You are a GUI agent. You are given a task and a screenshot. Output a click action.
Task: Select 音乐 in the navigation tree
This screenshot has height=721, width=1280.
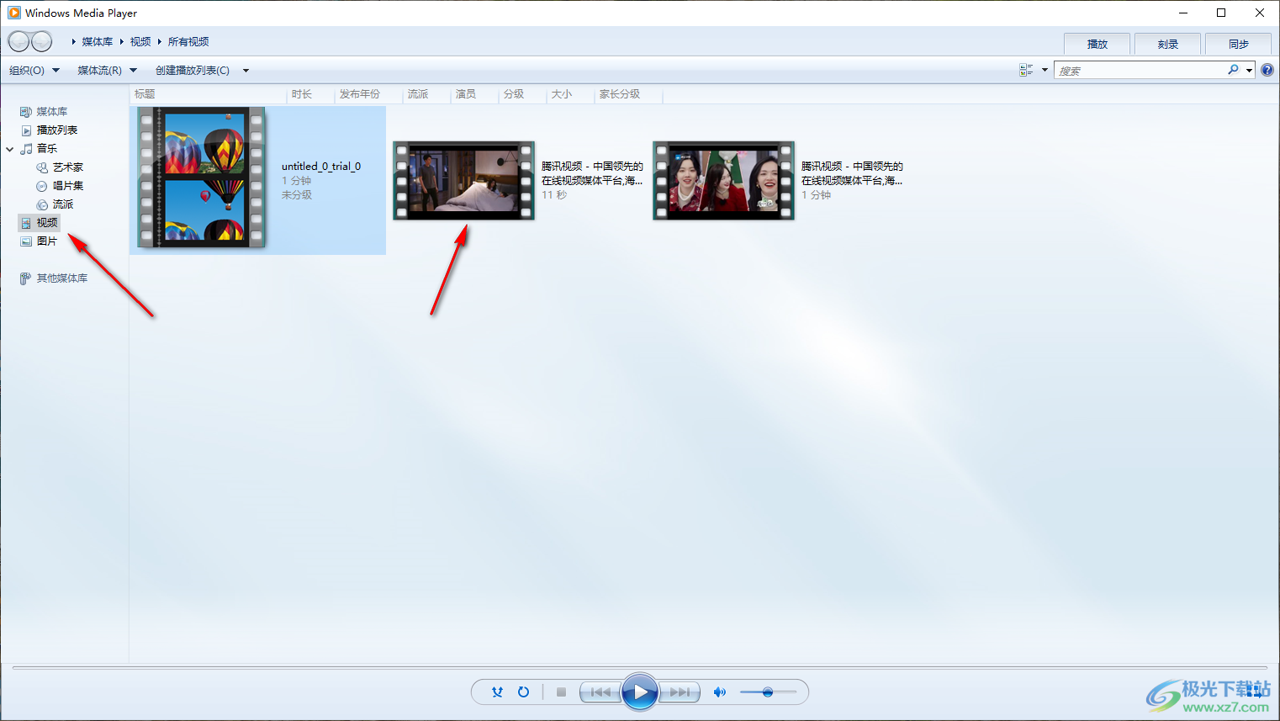pos(47,149)
